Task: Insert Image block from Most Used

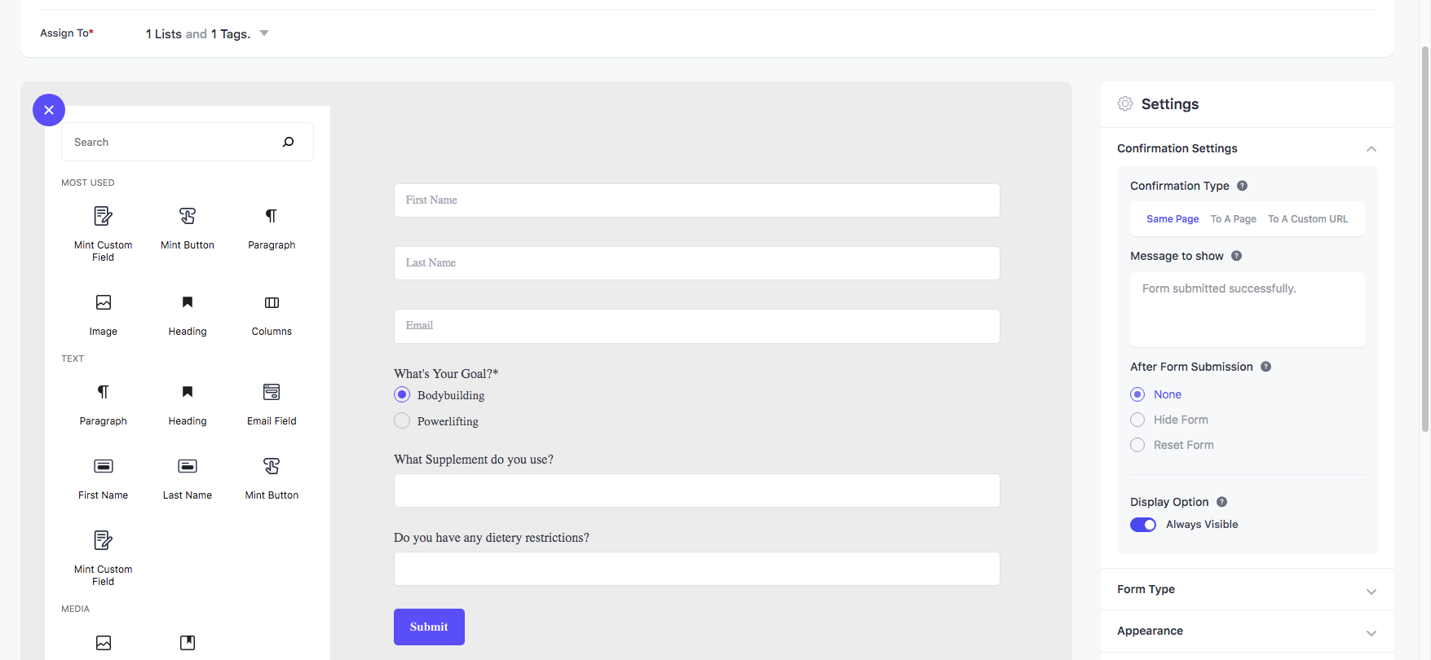Action: (104, 315)
